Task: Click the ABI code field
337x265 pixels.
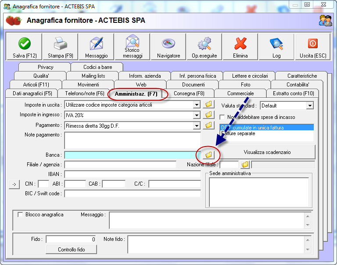Action: pos(75,184)
